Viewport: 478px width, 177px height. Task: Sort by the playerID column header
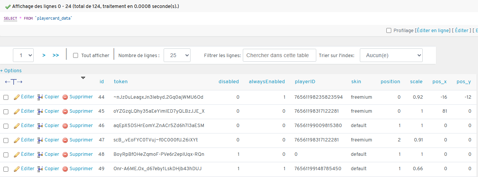coord(305,81)
